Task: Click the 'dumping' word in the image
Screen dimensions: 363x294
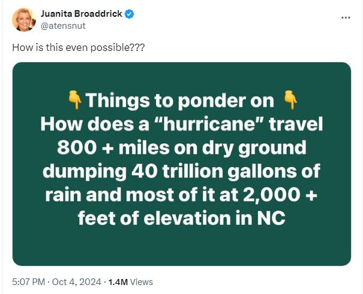Action: [x=85, y=171]
